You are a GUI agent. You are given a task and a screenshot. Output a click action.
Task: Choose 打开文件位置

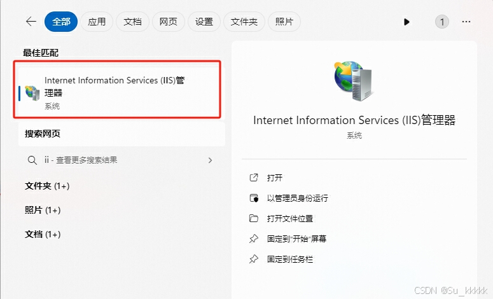point(290,218)
